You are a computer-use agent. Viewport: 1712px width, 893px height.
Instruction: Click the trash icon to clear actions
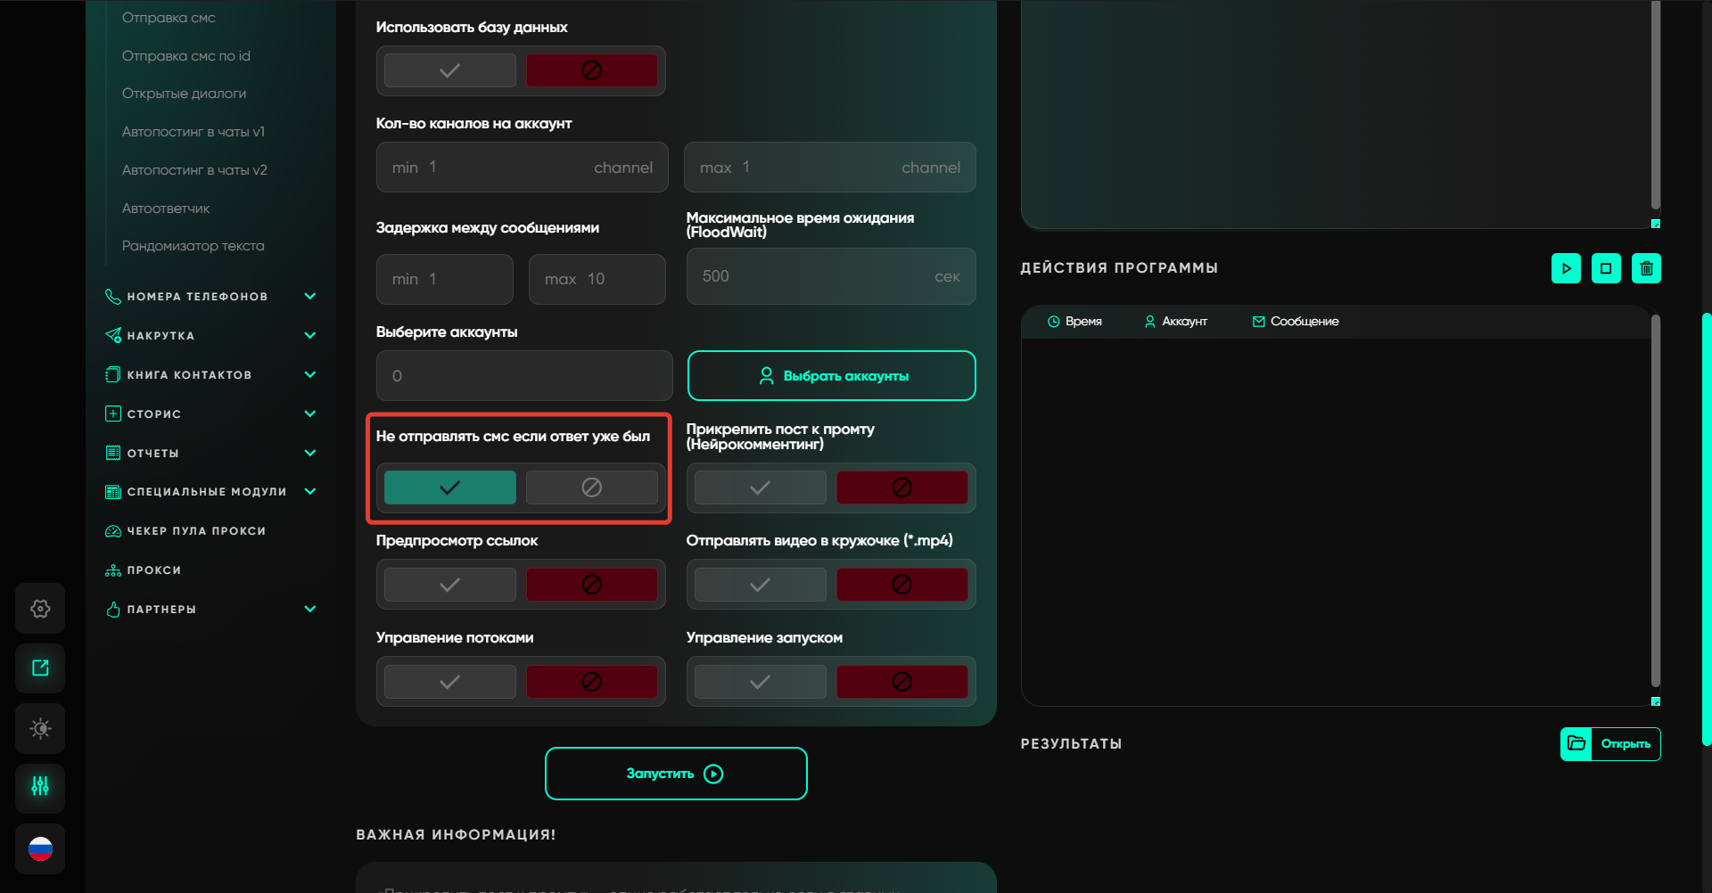1646,268
